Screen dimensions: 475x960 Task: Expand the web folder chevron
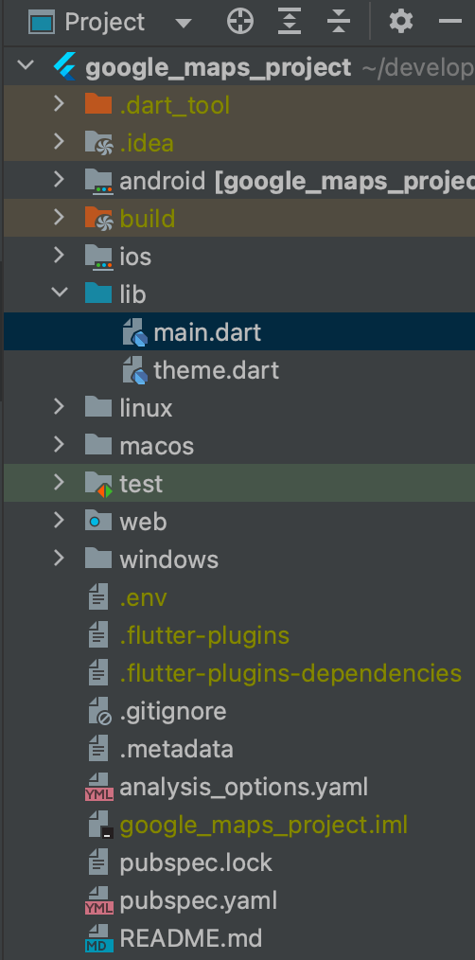click(59, 521)
